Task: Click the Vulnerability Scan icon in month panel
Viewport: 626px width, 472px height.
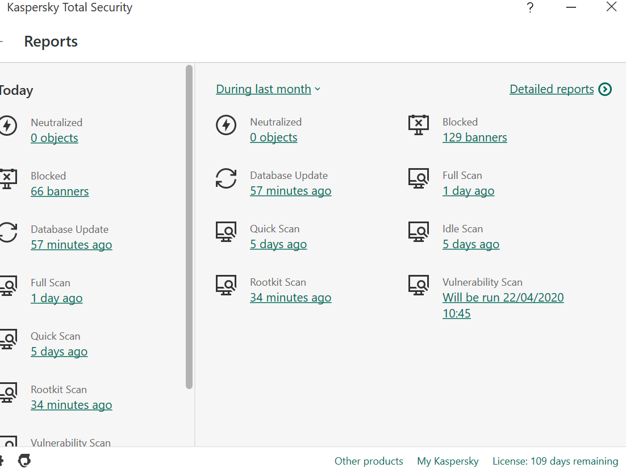Action: (419, 285)
